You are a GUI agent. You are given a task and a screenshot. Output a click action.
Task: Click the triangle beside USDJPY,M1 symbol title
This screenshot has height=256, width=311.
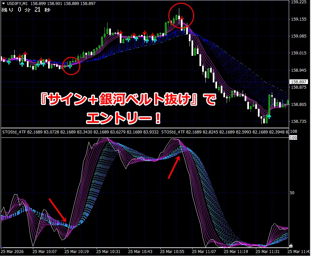click(3, 3)
